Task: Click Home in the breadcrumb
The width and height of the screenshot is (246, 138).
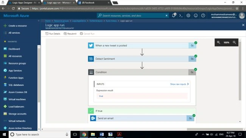Action: 48,21
